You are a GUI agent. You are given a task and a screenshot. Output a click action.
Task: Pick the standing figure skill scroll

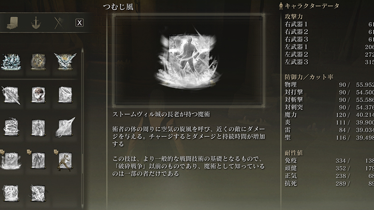coord(38,128)
